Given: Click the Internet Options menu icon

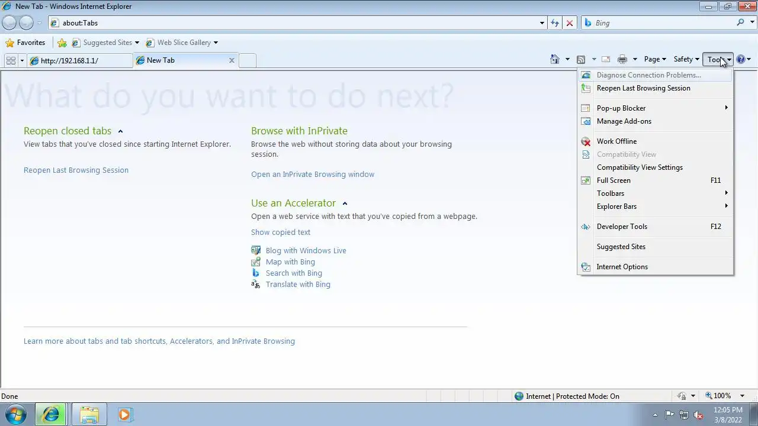Looking at the screenshot, I should click(x=586, y=267).
